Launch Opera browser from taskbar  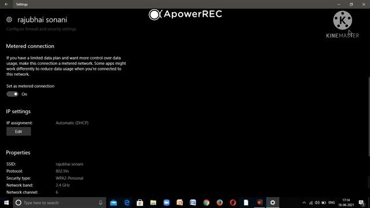(x=232, y=203)
